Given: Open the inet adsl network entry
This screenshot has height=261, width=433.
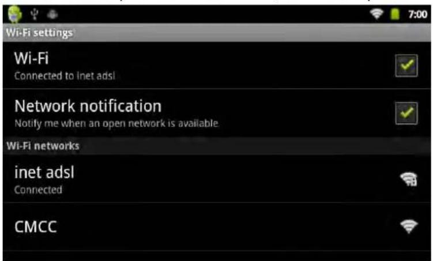Looking at the screenshot, I should [217, 179].
